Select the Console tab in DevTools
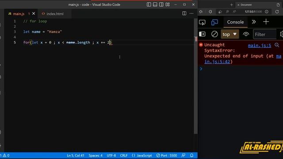 (235, 22)
